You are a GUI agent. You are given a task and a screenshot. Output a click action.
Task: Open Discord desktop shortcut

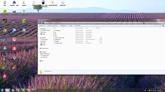coord(14,31)
